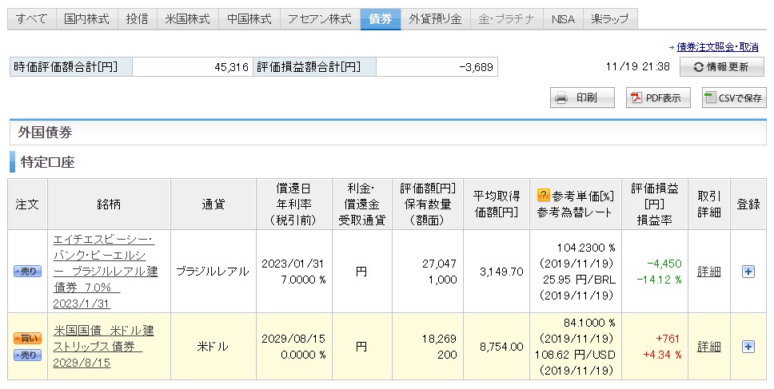Refresh data with 情報更新 button

tap(722, 67)
